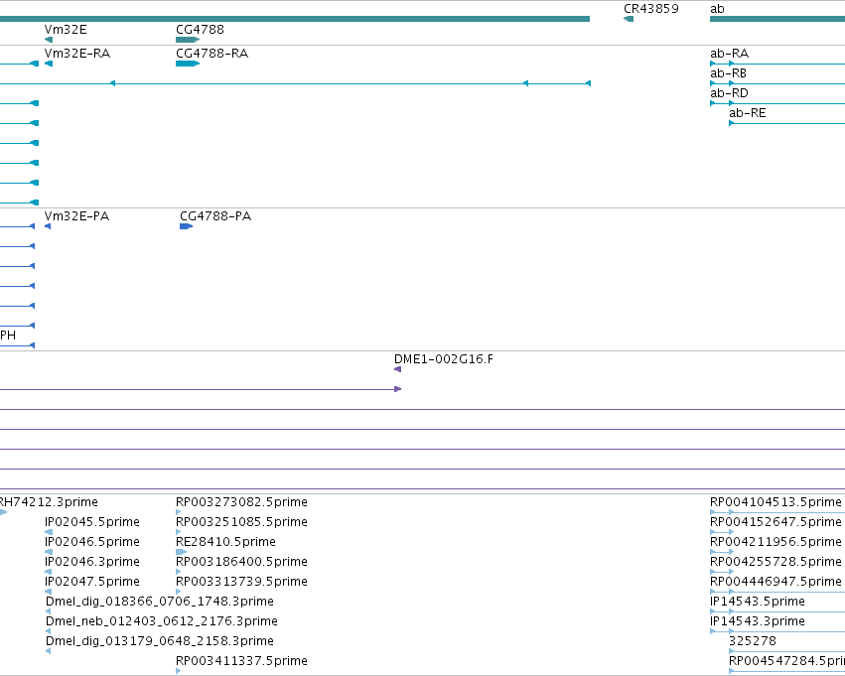Click the RP004104513.5prime label

coord(776,502)
